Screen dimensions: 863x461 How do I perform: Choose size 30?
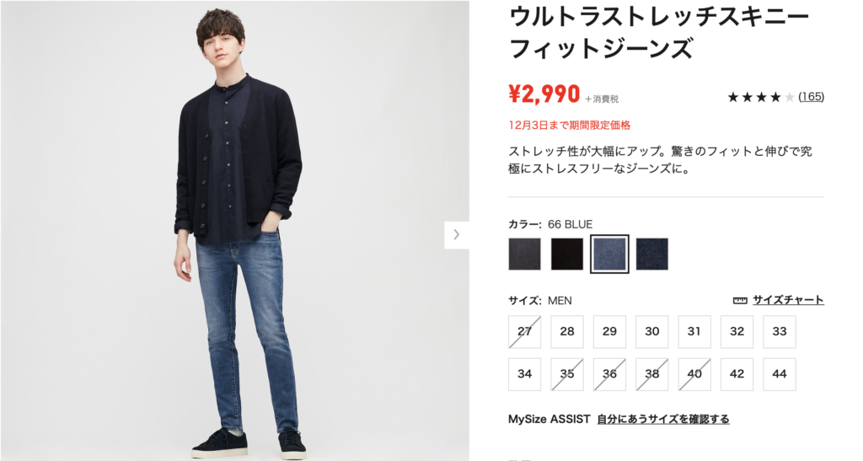(x=652, y=332)
